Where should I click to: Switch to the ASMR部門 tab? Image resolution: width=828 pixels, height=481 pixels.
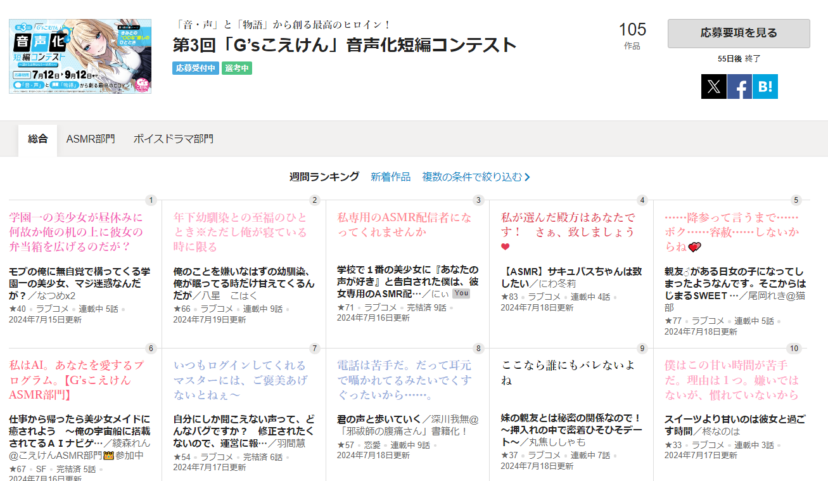pos(91,139)
